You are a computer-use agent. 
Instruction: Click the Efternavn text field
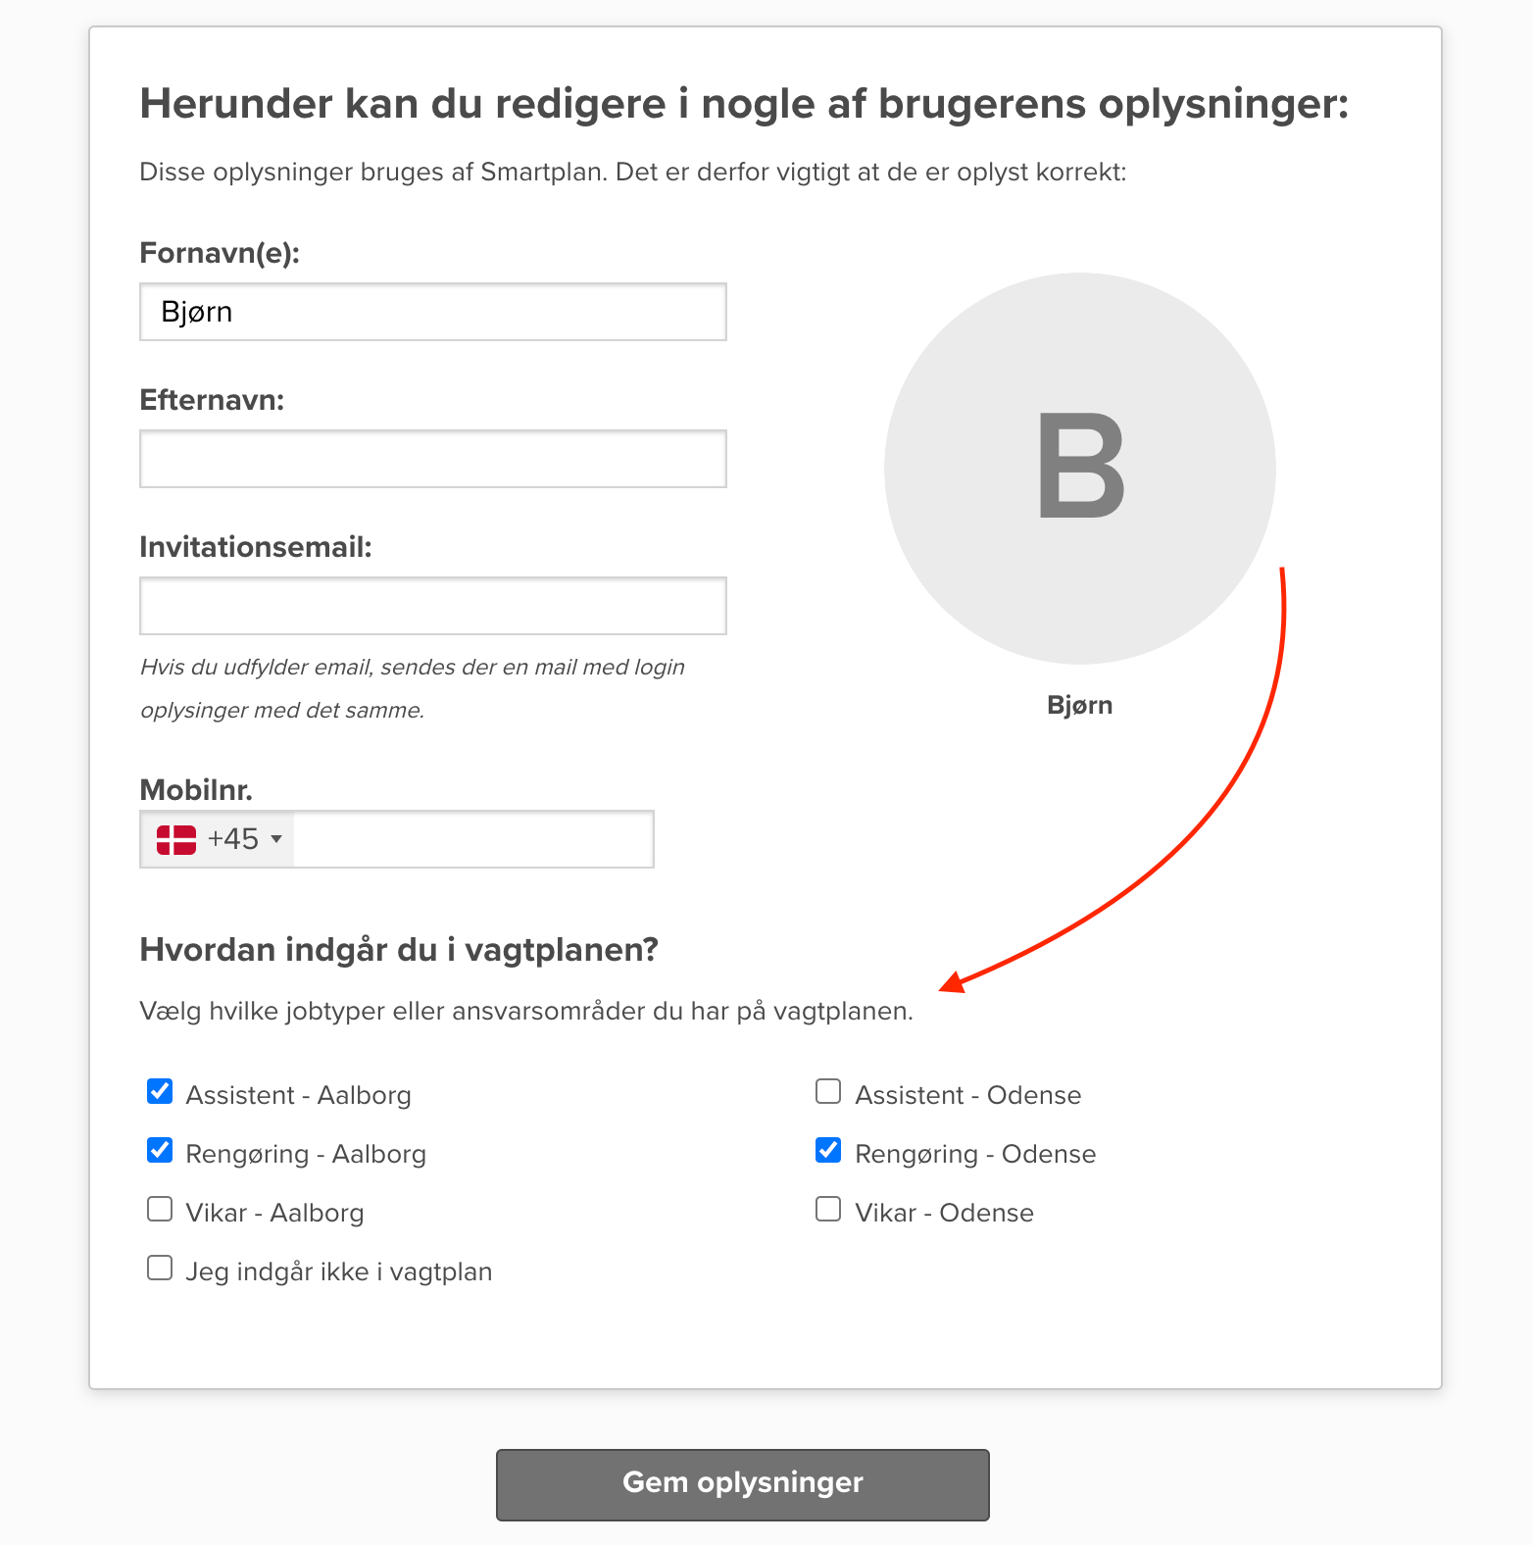pyautogui.click(x=433, y=459)
